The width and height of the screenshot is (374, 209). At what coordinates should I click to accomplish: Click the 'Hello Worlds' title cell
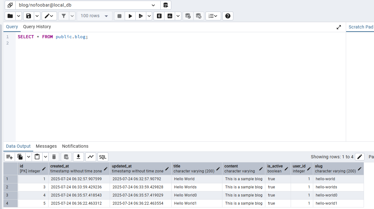click(x=197, y=187)
